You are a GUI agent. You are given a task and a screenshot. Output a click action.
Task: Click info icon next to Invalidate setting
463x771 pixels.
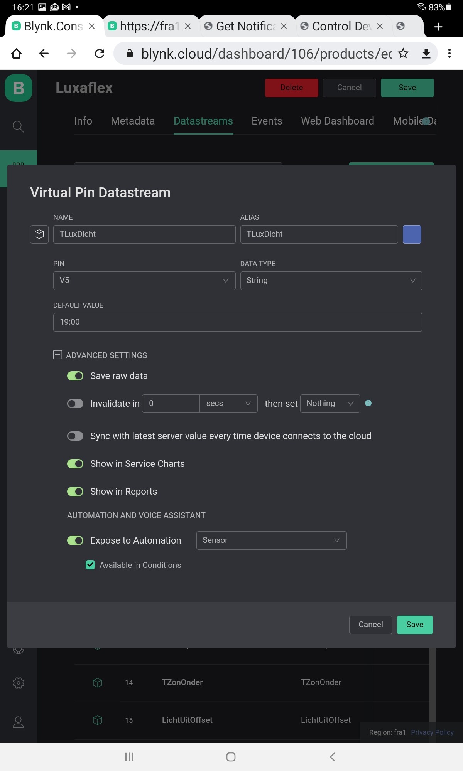[368, 403]
